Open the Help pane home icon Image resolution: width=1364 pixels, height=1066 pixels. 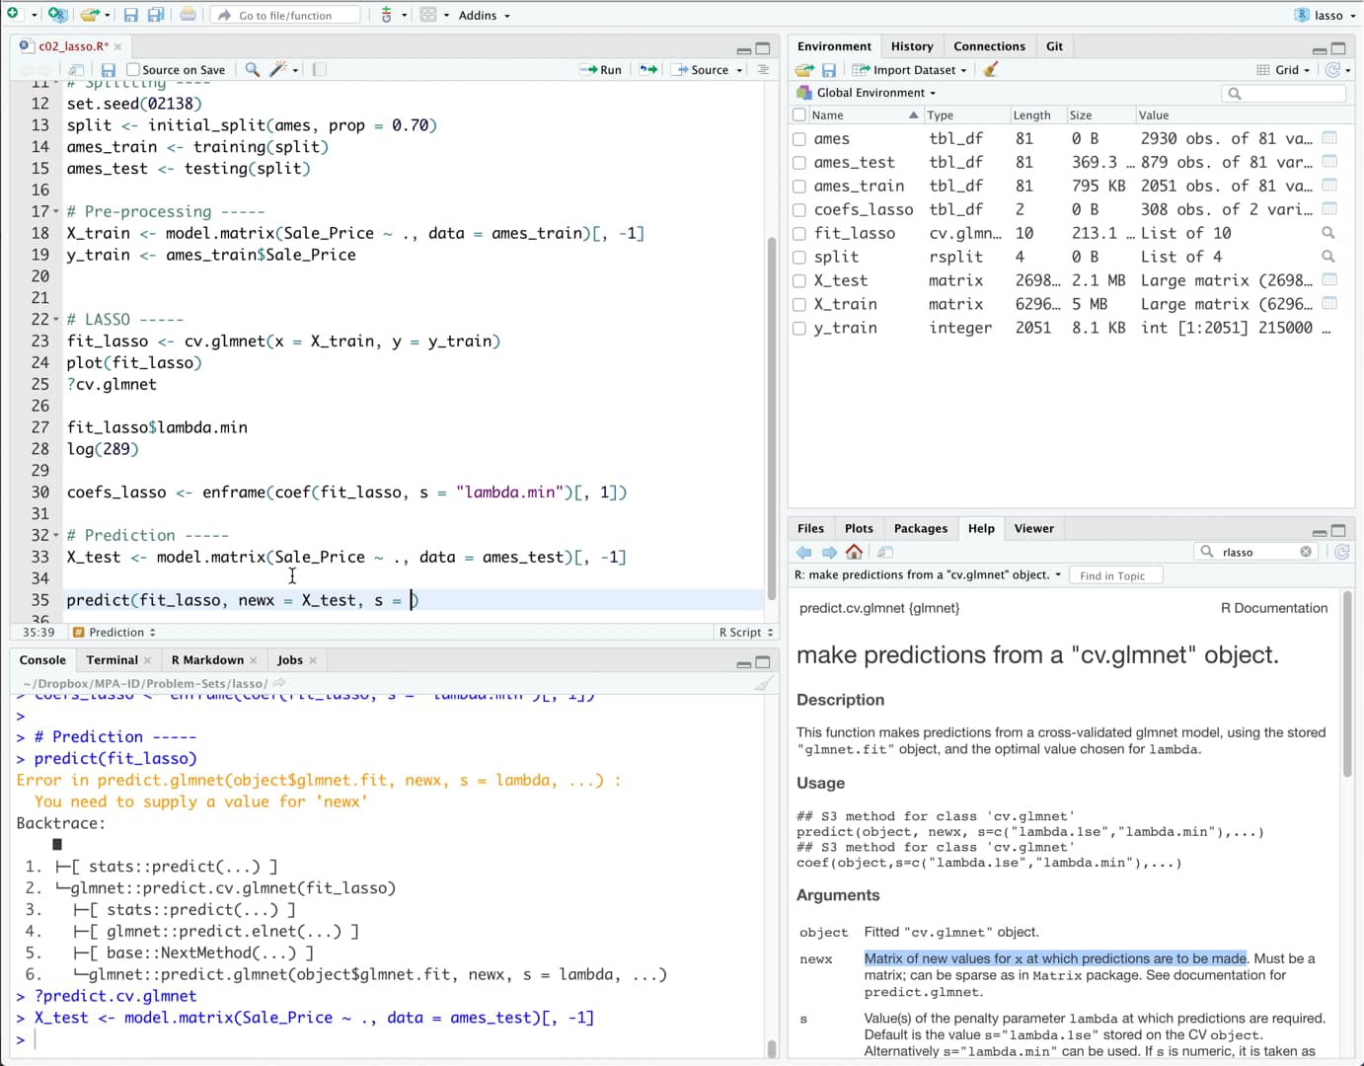pyautogui.click(x=855, y=552)
